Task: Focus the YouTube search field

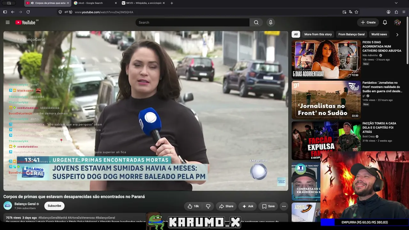Action: click(x=193, y=22)
